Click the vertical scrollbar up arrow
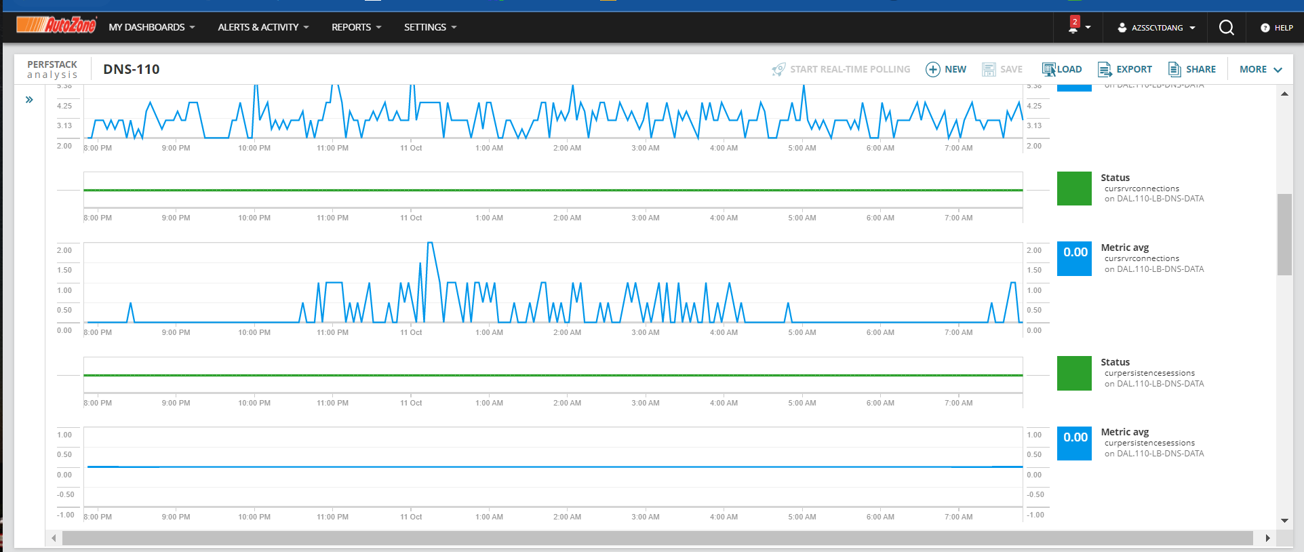Viewport: 1304px width, 552px height. tap(1284, 94)
